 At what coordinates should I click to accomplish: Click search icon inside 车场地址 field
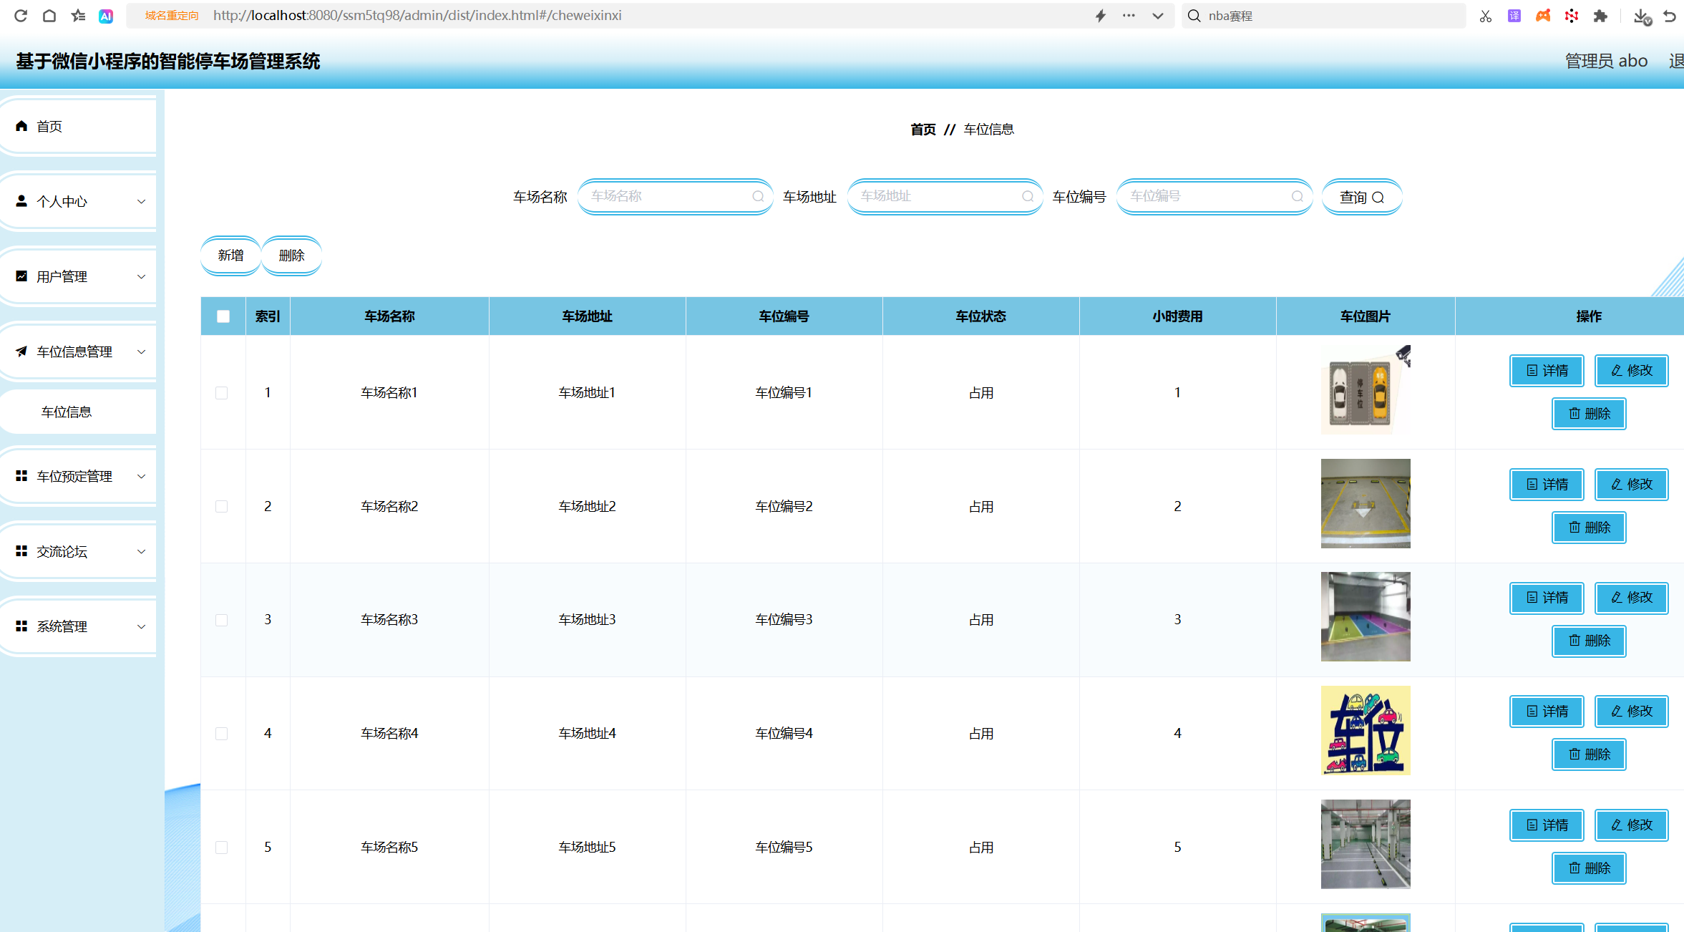point(1028,196)
